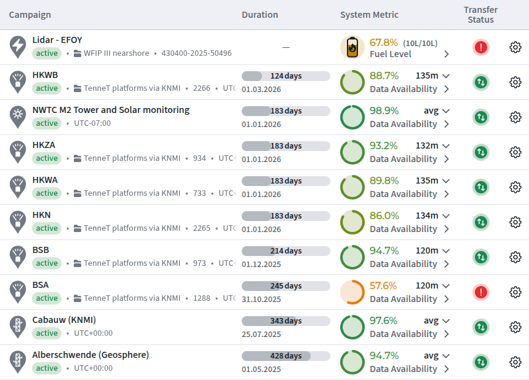This screenshot has width=529, height=380.
Task: Sort by the Duration column header
Action: pos(260,15)
